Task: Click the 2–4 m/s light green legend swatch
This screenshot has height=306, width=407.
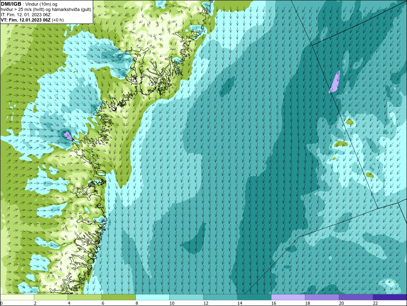Action: [x=51, y=297]
